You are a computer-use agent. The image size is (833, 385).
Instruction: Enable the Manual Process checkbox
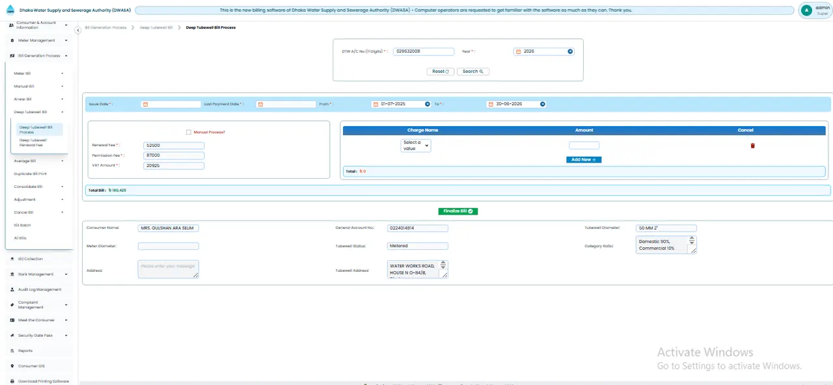tap(189, 132)
